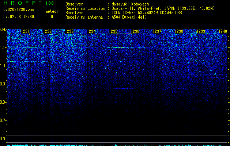The height and width of the screenshot is (146, 230).
Task: Click time marker 1240
Action: coord(223,31)
